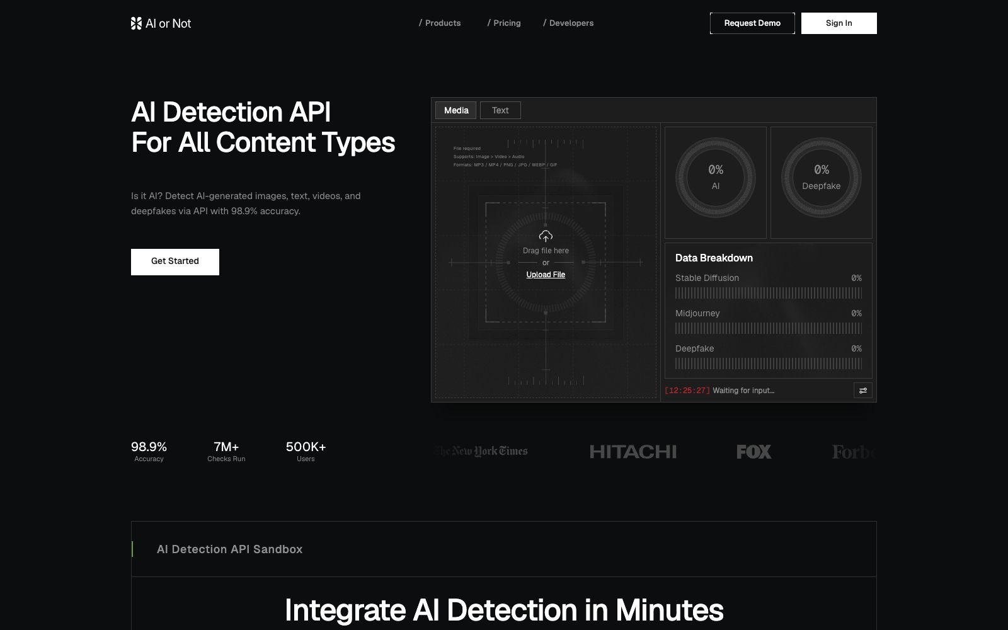Click the AI Detection API headline

(263, 127)
